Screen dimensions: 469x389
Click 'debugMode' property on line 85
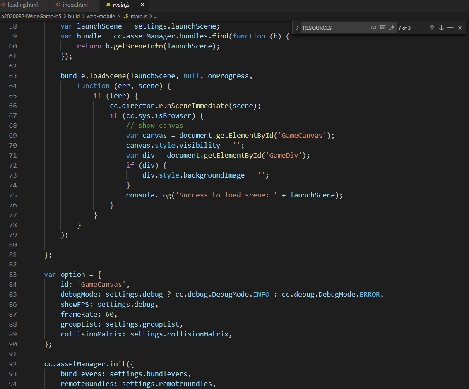(79, 295)
